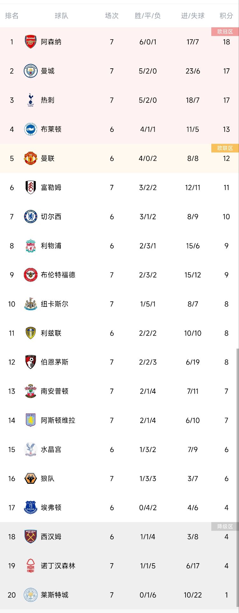Click the 降级区 relegation label

point(225,526)
